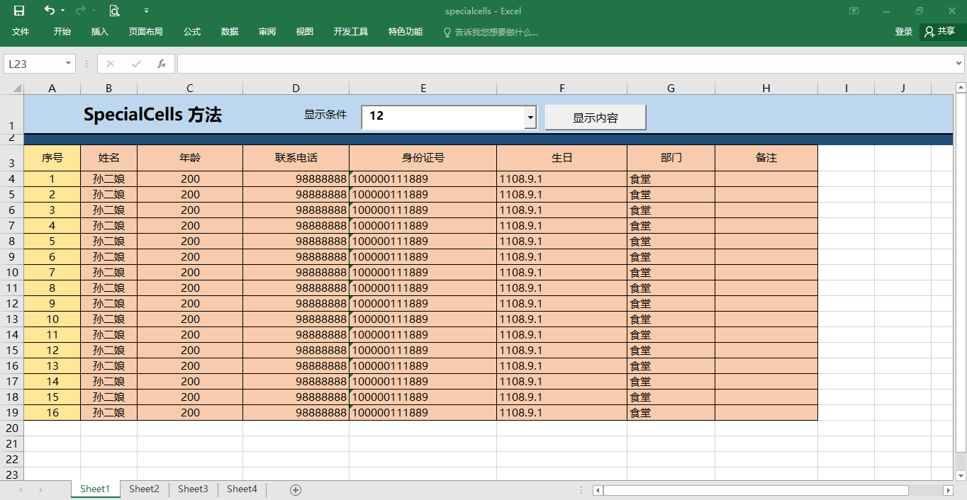Click the Select All corner triangle
967x500 pixels.
click(17, 89)
